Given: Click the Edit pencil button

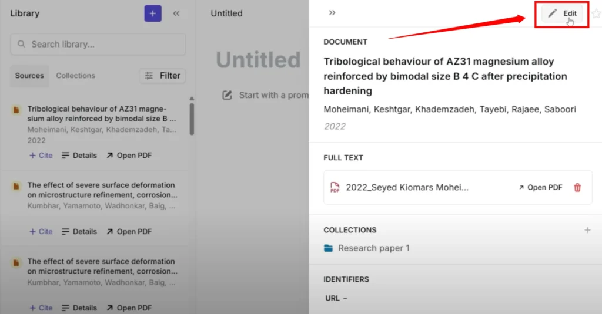Looking at the screenshot, I should (563, 13).
